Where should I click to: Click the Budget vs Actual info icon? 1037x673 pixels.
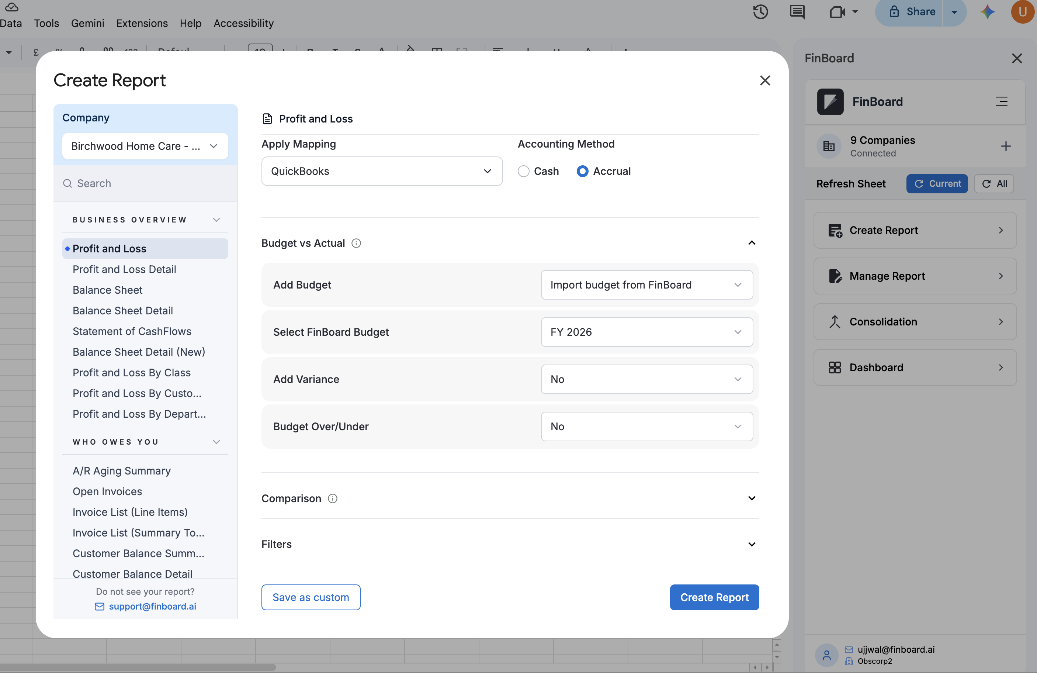coord(356,243)
